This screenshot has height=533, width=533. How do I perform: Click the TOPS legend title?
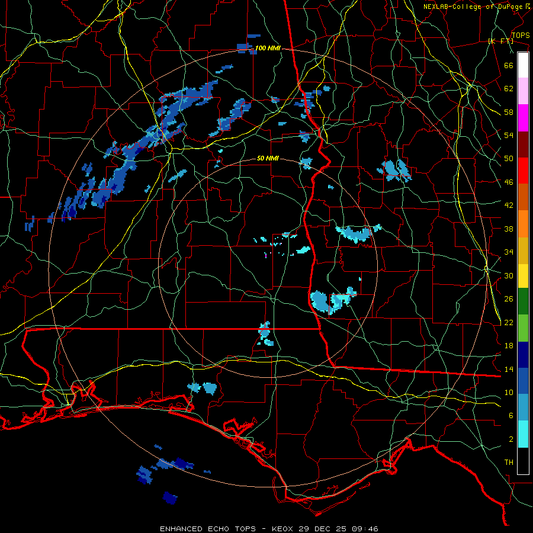(x=521, y=36)
